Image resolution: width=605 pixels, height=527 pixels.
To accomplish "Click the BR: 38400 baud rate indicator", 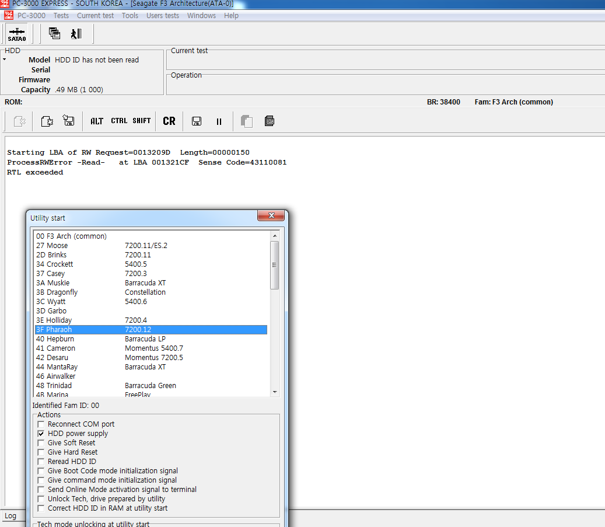I will tap(443, 102).
